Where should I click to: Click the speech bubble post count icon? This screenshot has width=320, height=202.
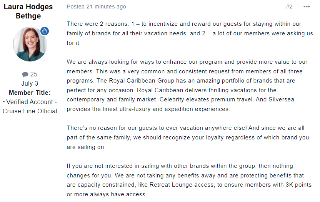(x=25, y=75)
